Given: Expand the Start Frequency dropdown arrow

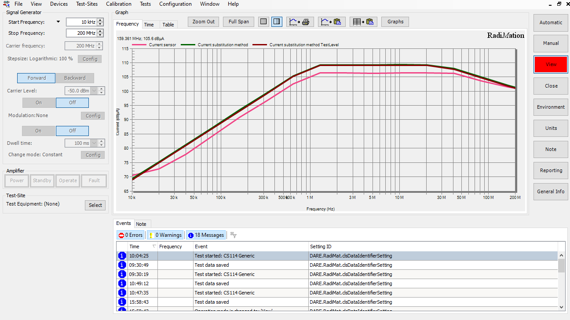Looking at the screenshot, I should (58, 22).
